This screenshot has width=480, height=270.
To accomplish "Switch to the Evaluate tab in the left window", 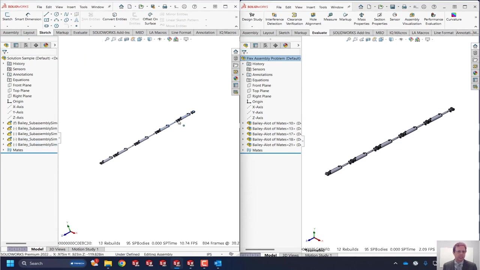I will click(x=80, y=33).
